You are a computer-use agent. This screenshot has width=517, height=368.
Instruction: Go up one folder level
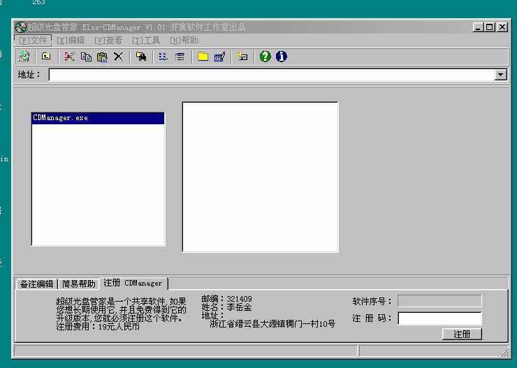coord(46,57)
